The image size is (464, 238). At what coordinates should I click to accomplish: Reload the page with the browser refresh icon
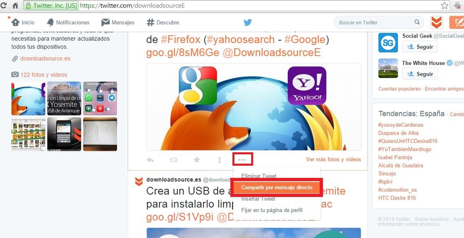(x=4, y=5)
